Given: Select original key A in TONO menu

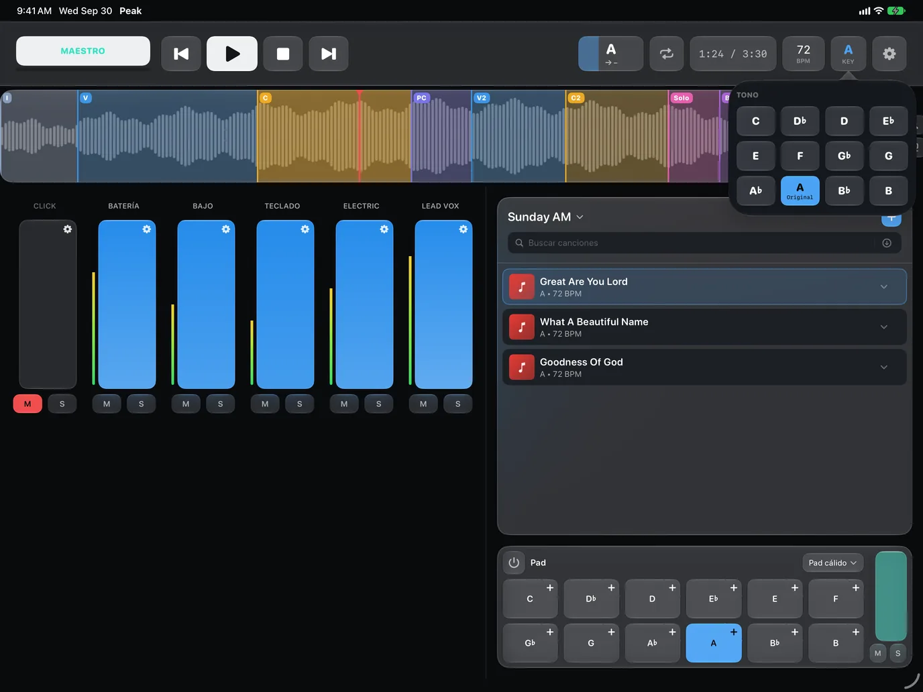Looking at the screenshot, I should point(800,191).
